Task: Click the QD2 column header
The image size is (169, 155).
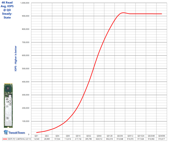Action: [x=47, y=136]
